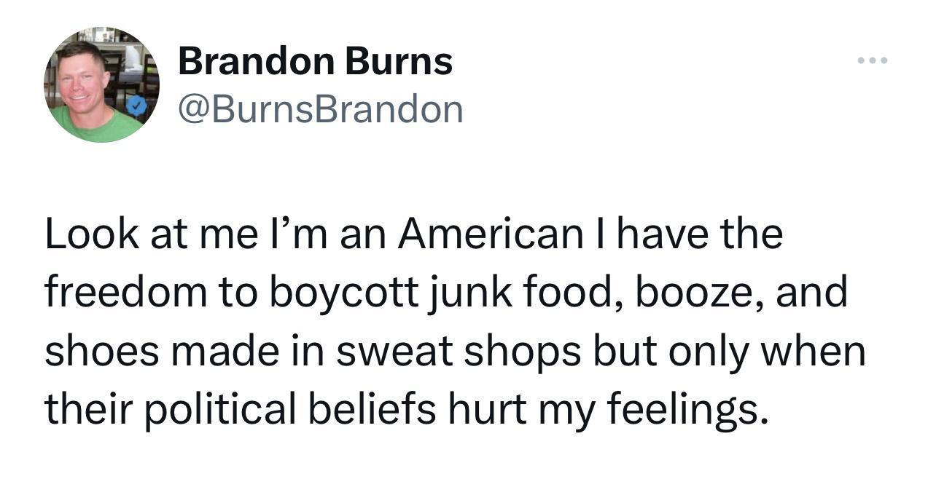This screenshot has width=936, height=495.
Task: Open the tweet options via three-dot icon
Action: pos(872,61)
